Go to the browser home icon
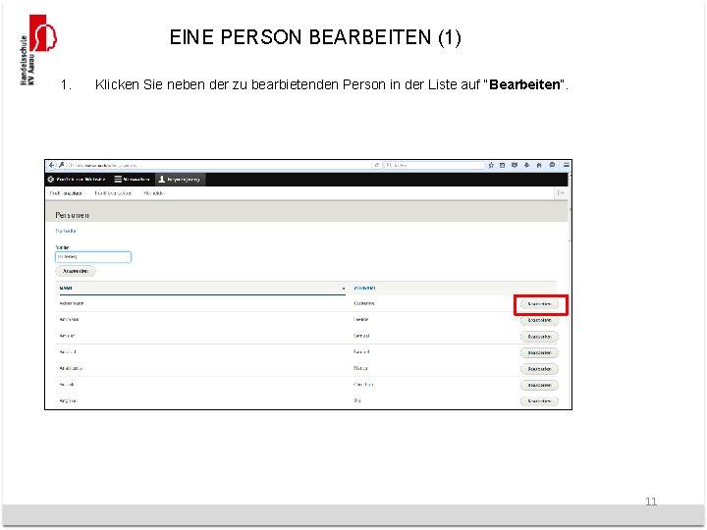Screen dimensions: 707x530 [x=539, y=166]
